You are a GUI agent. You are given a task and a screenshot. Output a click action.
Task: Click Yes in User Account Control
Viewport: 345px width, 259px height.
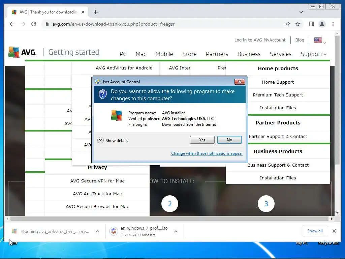202,140
